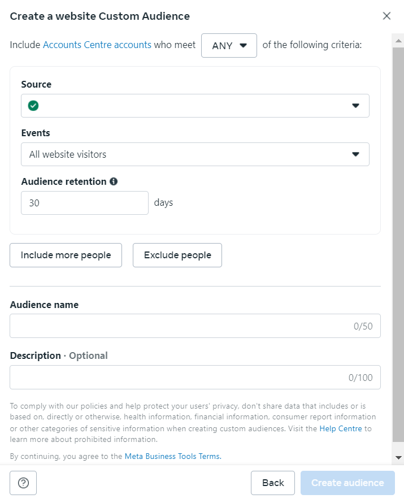
Task: Close the Custom Audience dialog
Action: (x=386, y=16)
